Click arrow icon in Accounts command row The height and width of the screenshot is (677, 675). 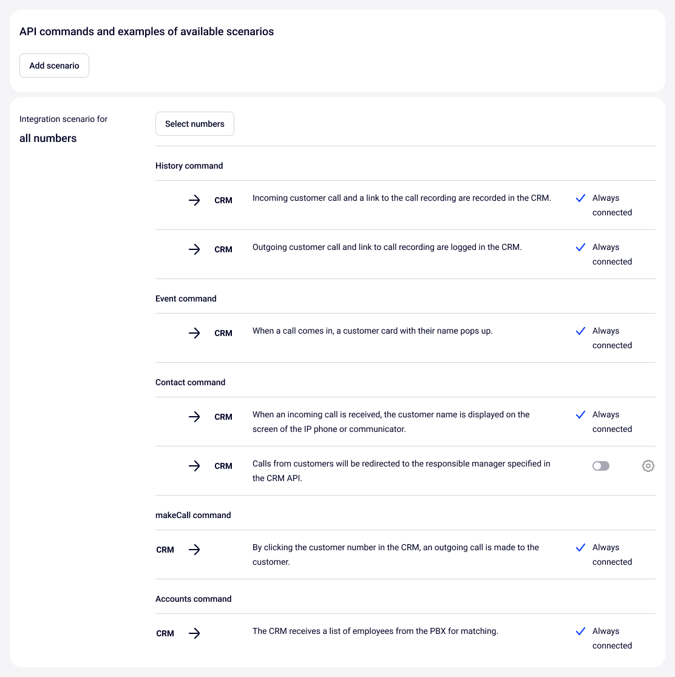click(x=194, y=633)
